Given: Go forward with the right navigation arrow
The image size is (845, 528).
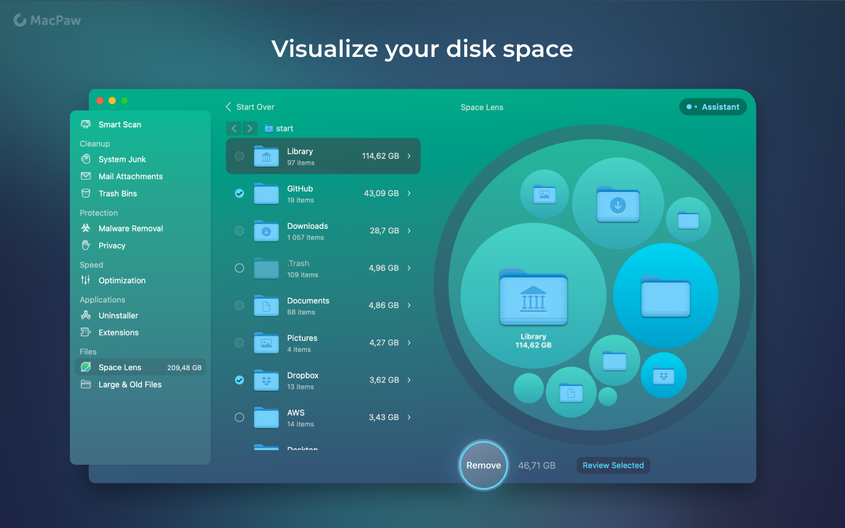Looking at the screenshot, I should click(x=250, y=128).
